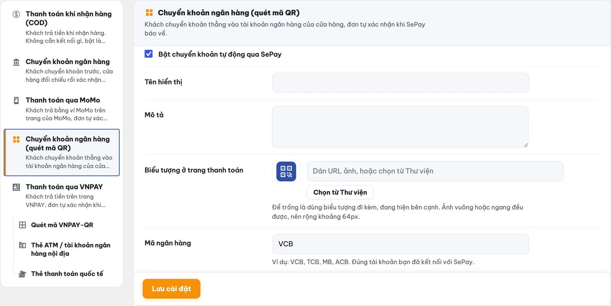Click the COD dollar coin icon
The width and height of the screenshot is (611, 306).
(16, 14)
